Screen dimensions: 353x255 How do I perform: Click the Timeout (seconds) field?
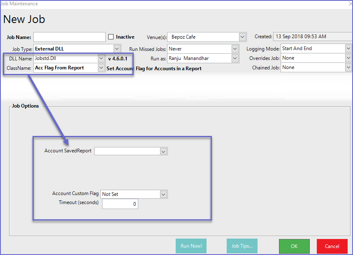(x=120, y=204)
